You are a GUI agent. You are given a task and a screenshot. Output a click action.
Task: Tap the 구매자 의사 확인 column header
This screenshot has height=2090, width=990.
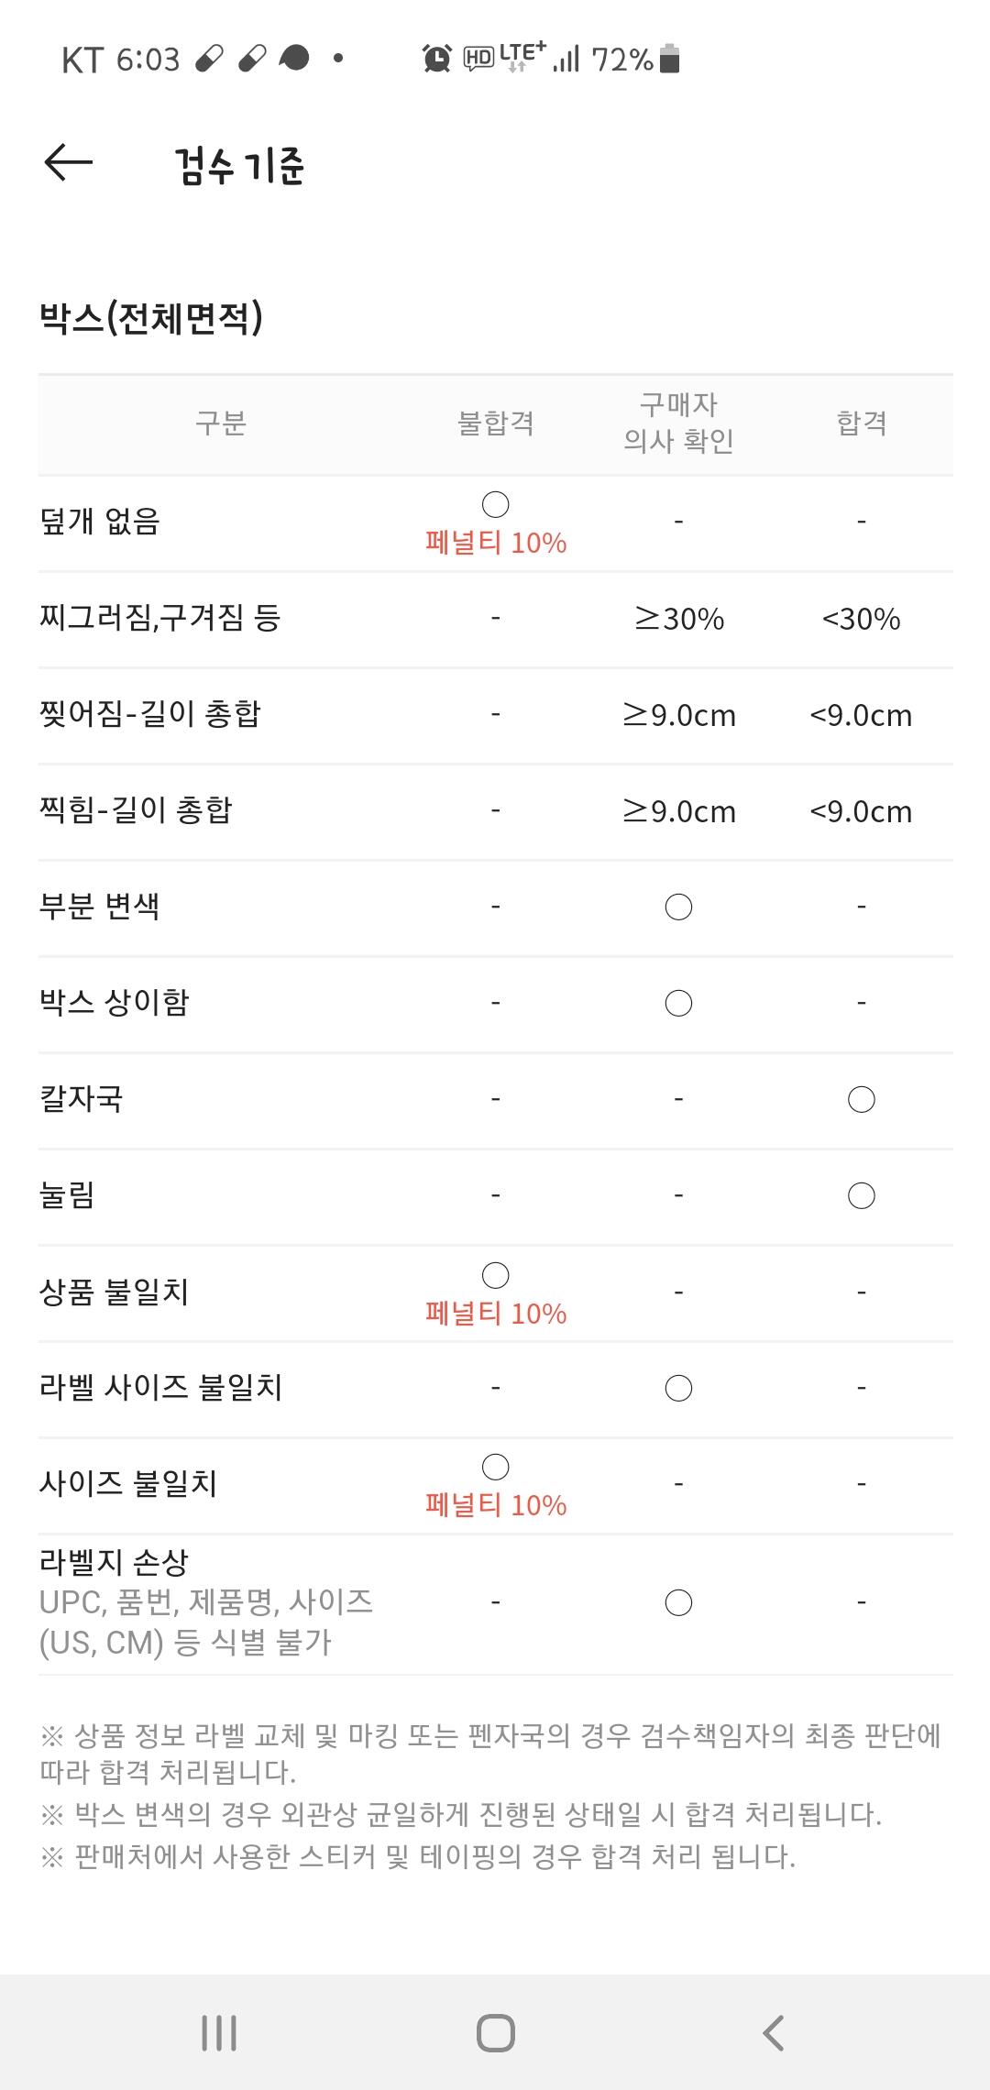(x=678, y=423)
